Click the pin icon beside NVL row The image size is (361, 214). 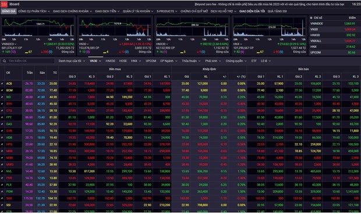[2, 171]
